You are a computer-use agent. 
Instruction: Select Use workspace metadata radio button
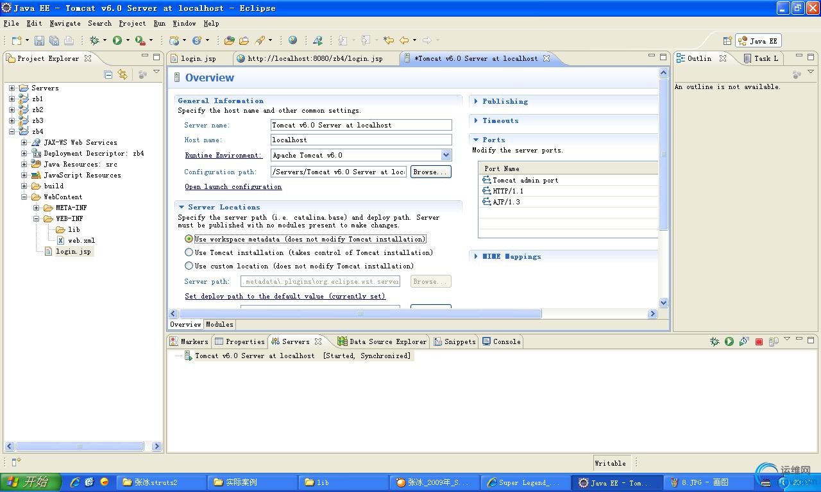click(x=189, y=239)
